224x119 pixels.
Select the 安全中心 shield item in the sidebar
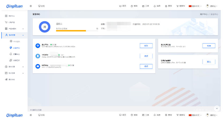pos(15,48)
